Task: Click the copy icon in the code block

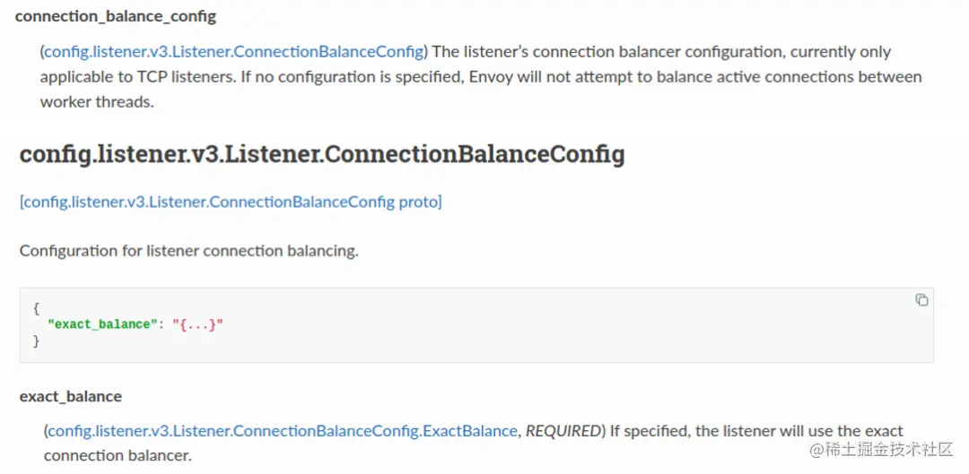Action: click(x=921, y=300)
